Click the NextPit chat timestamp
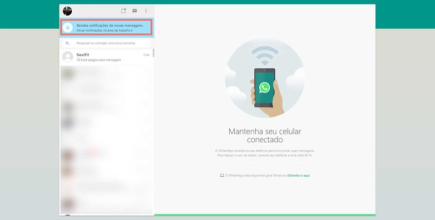Viewport: 435px width, 220px height. click(146, 55)
